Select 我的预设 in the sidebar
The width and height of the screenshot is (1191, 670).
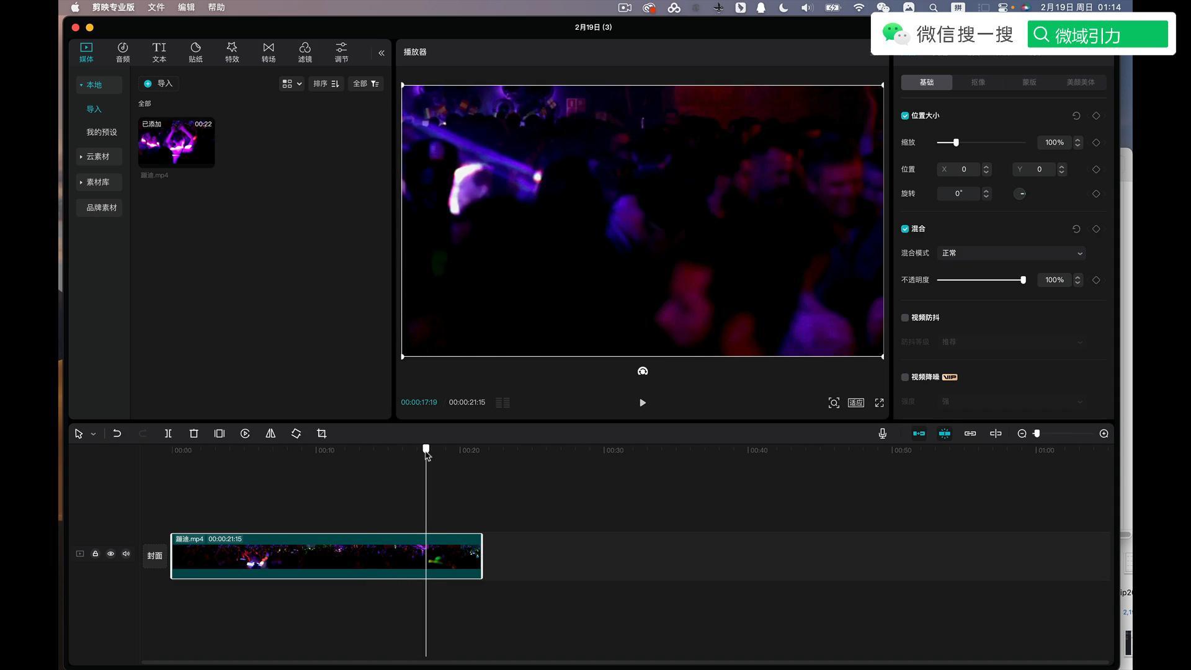tap(101, 132)
